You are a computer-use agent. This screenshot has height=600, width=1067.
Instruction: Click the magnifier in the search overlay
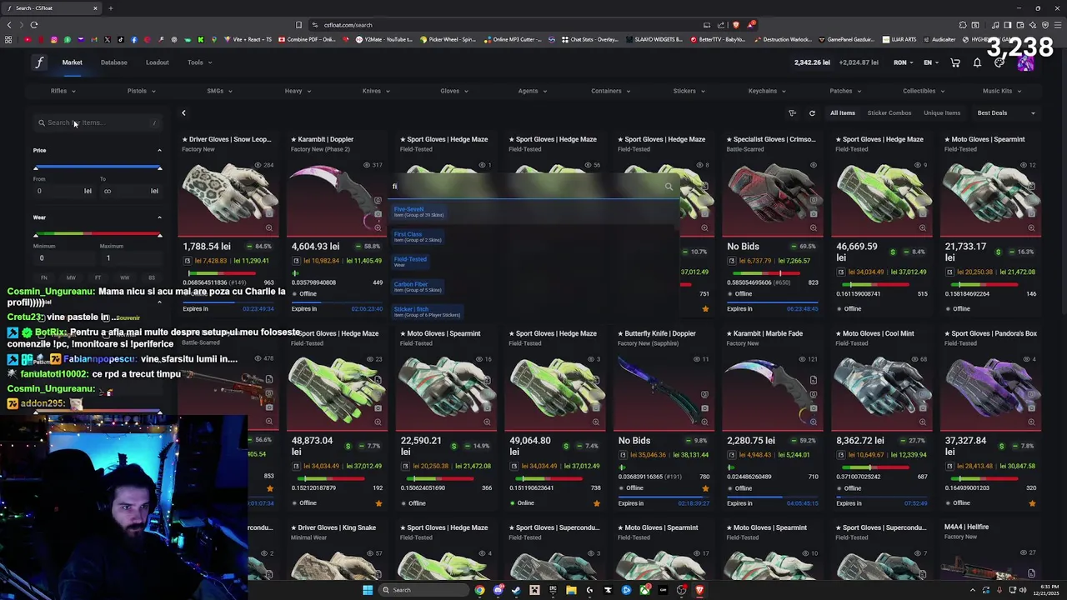(669, 187)
